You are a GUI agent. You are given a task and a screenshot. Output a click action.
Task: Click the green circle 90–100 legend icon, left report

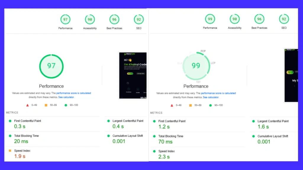66,105
